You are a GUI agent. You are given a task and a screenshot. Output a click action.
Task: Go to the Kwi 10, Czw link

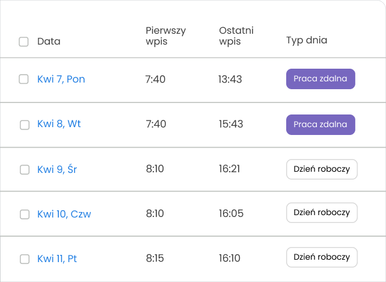(x=64, y=214)
